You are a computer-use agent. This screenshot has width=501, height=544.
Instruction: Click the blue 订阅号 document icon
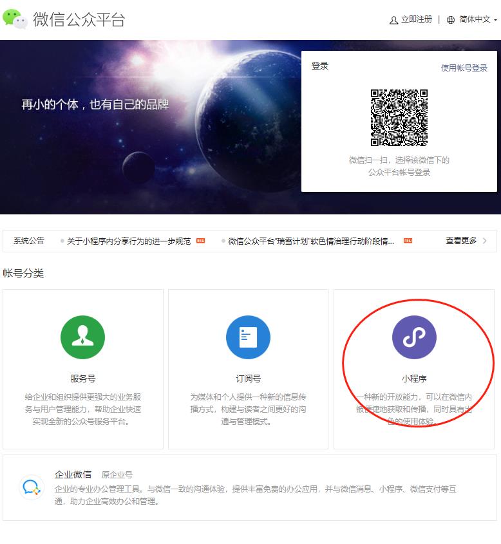coord(248,337)
